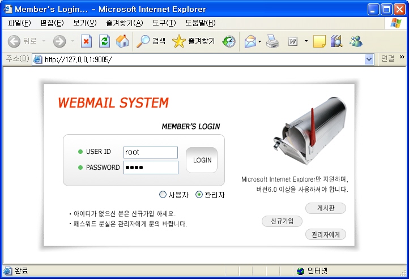
Task: Open the 게시판 board button
Action: tap(325, 208)
